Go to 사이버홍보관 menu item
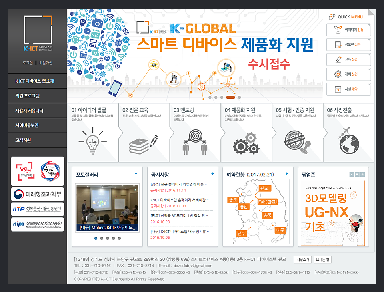Viewport: 384px width, 292px height. point(38,125)
